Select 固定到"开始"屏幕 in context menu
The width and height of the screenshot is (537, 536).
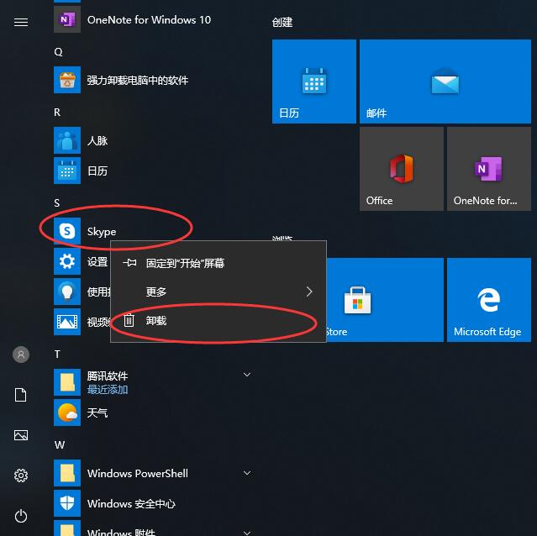click(x=218, y=263)
